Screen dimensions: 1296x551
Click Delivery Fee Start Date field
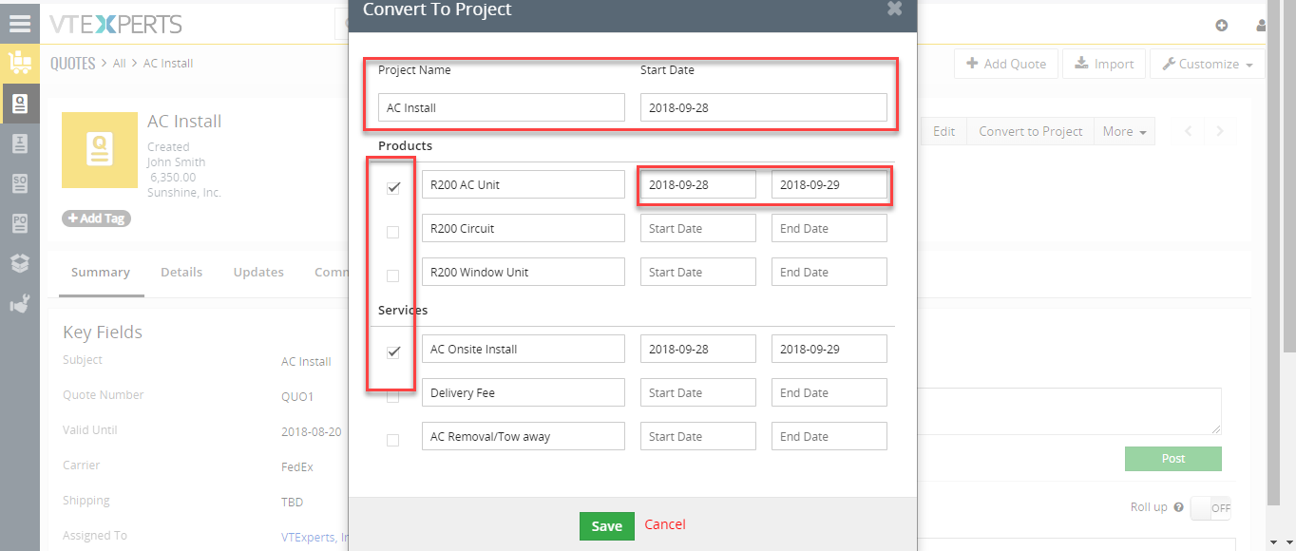click(x=698, y=392)
